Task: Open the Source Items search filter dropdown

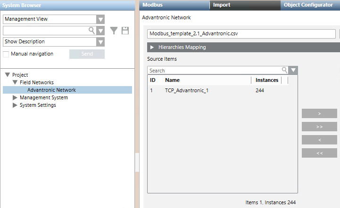Action: click(293, 70)
